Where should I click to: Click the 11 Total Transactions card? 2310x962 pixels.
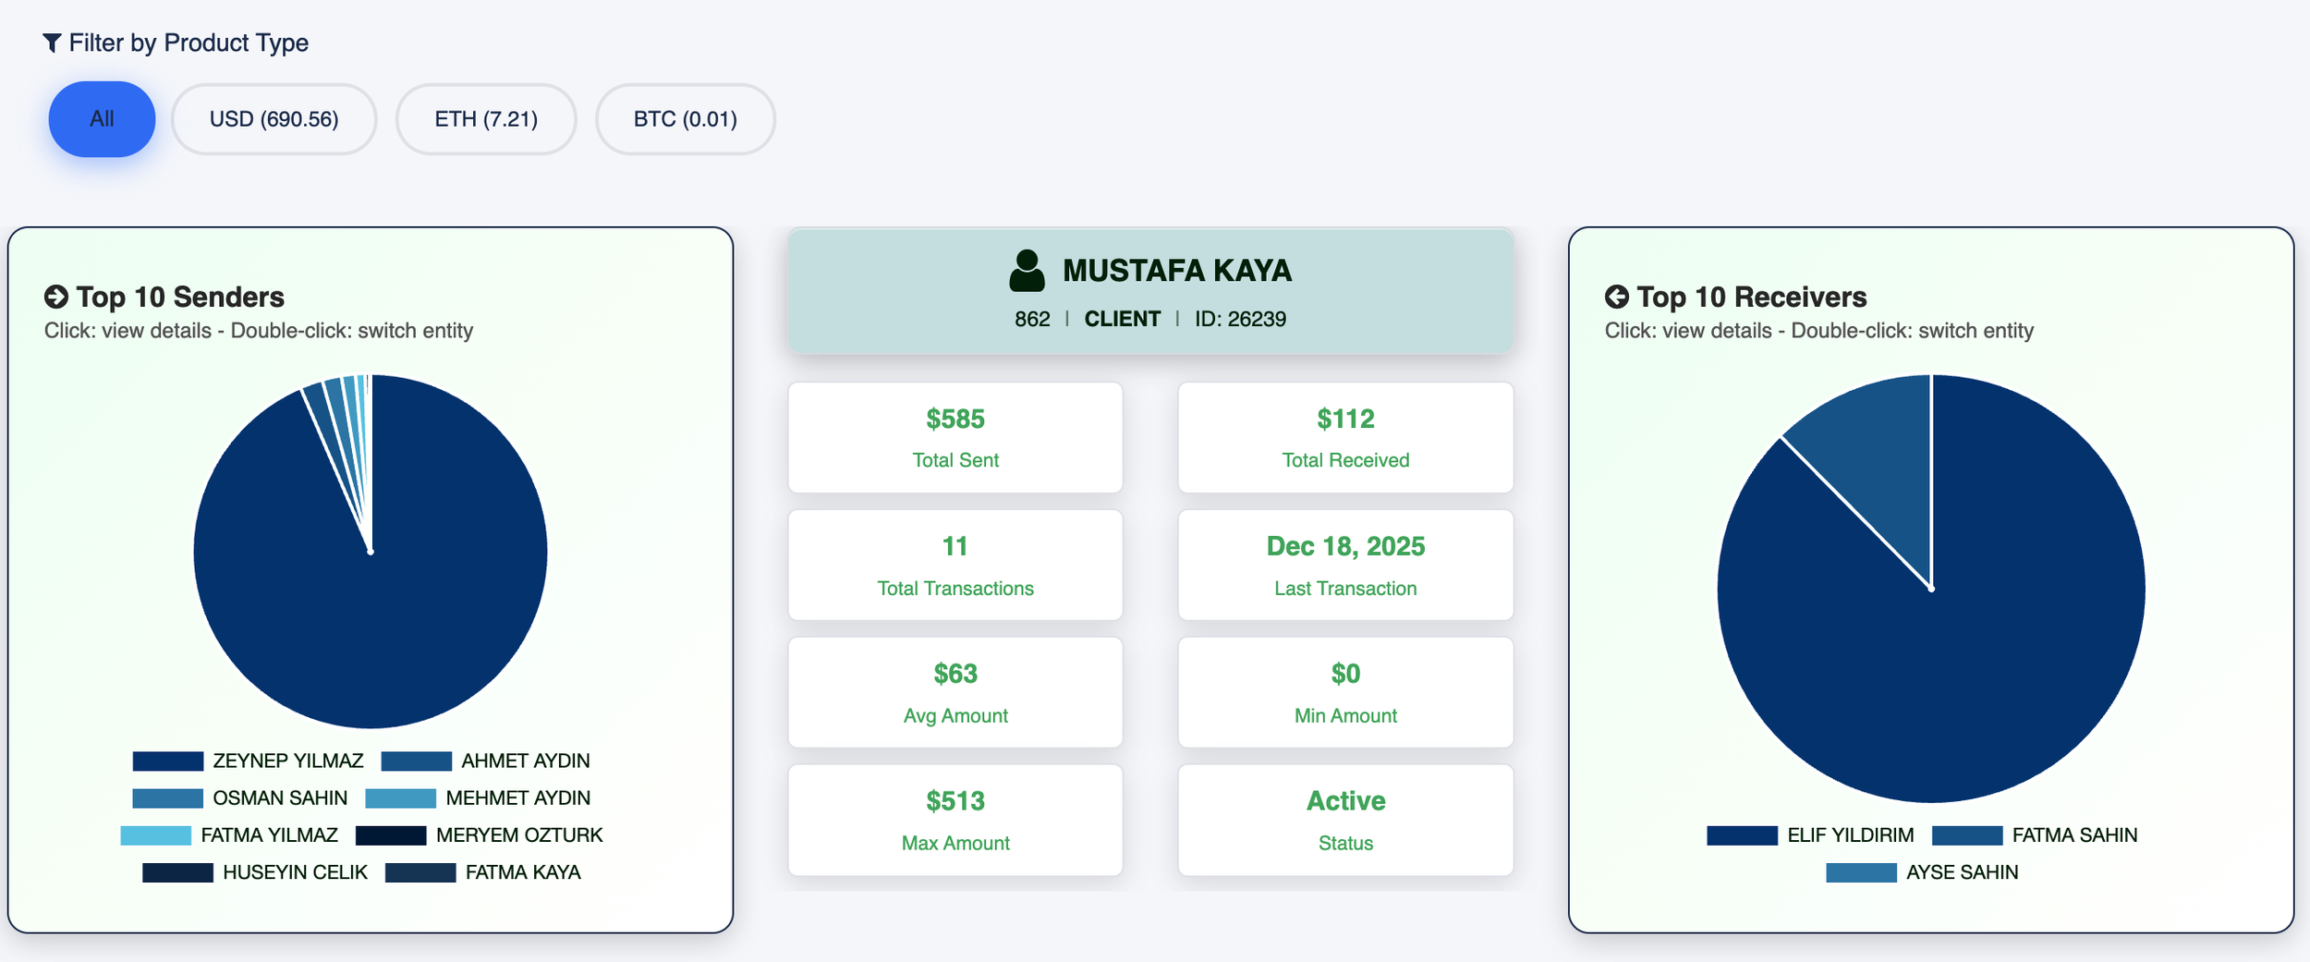[955, 565]
